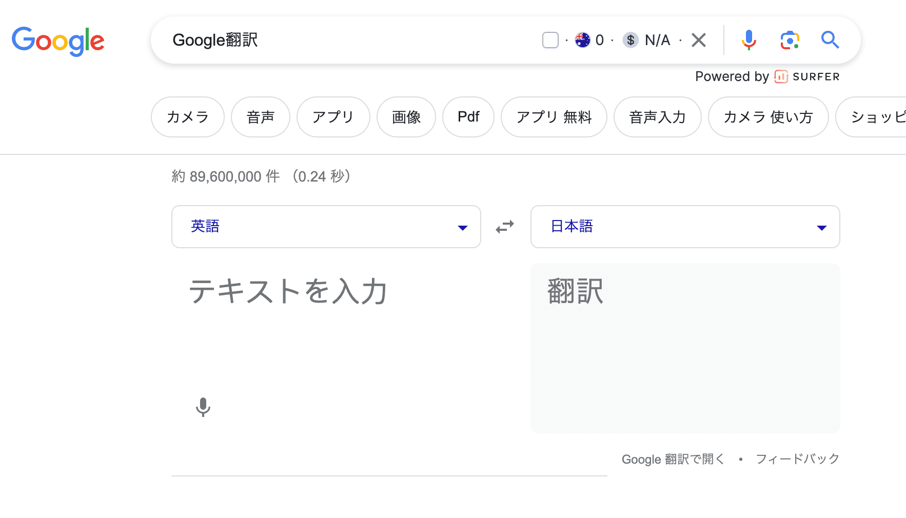The image size is (906, 518).
Task: Open the target language dropdown arrow
Action: (822, 227)
